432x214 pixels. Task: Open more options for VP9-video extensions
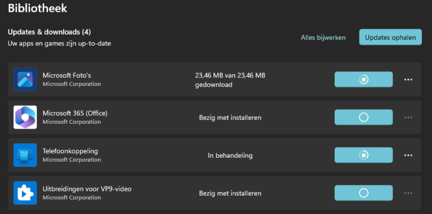click(x=408, y=193)
